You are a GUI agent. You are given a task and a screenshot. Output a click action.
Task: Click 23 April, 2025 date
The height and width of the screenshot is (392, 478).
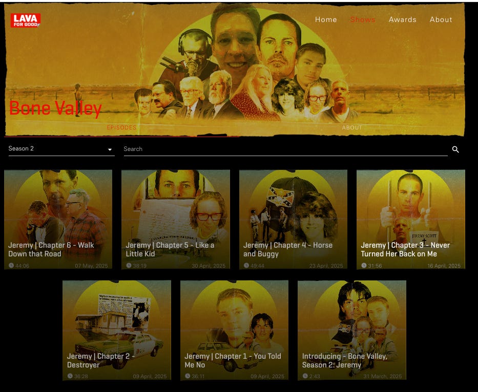tap(326, 266)
